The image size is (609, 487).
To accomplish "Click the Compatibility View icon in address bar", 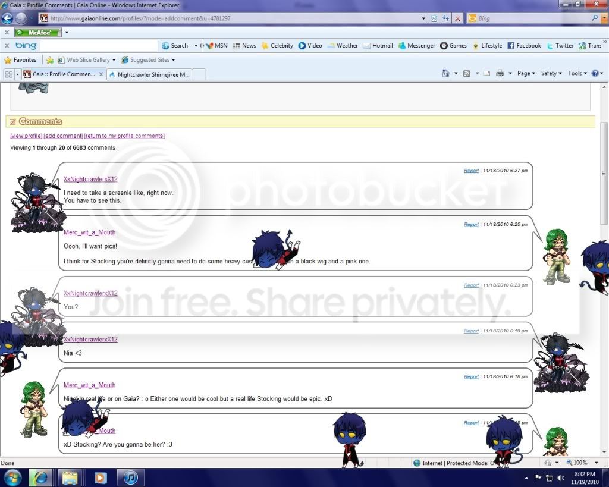I will [434, 18].
